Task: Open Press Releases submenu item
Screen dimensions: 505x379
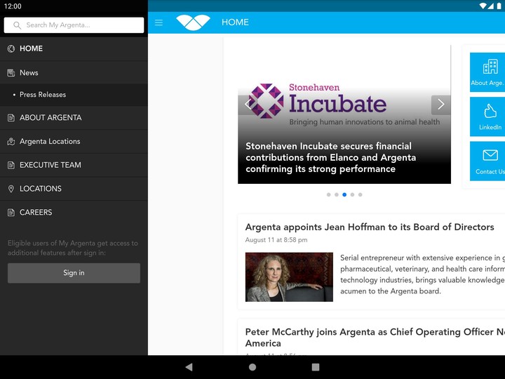Action: coord(43,95)
